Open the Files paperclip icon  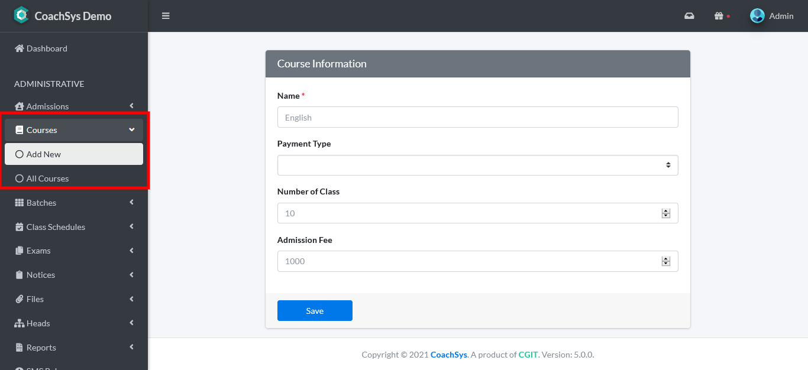click(20, 299)
